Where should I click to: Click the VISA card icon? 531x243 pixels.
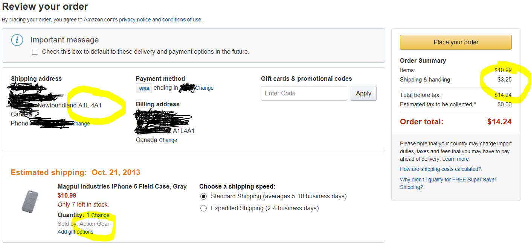144,88
